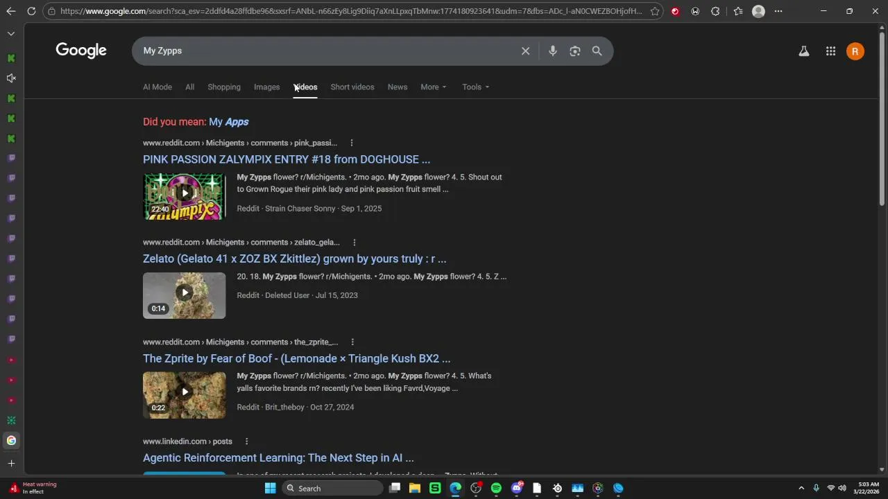The width and height of the screenshot is (888, 499).
Task: Open more options for the Pink Passion result
Action: click(x=351, y=143)
